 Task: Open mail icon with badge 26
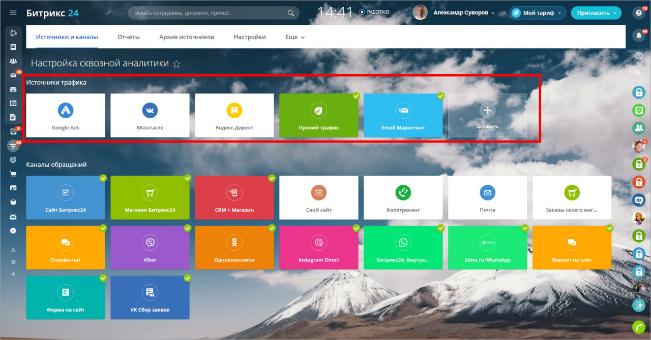tap(13, 75)
